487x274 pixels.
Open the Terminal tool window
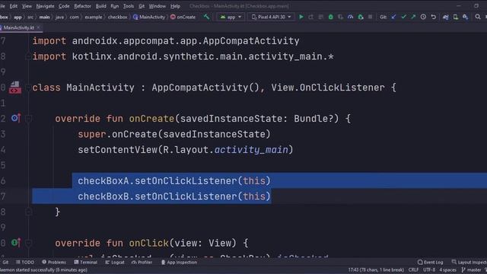(x=86, y=262)
